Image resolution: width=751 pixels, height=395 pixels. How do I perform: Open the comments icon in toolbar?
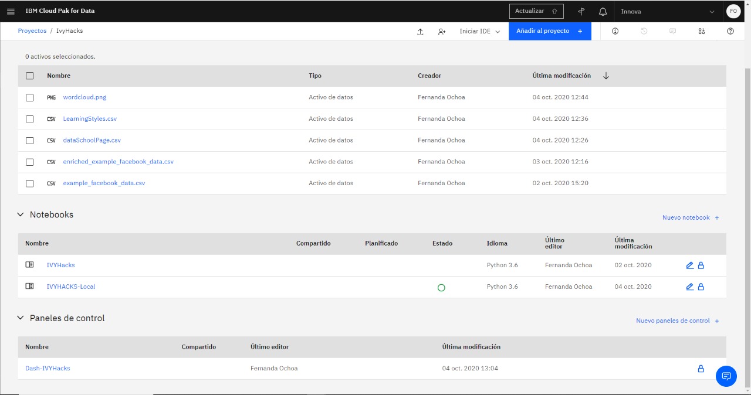click(672, 31)
